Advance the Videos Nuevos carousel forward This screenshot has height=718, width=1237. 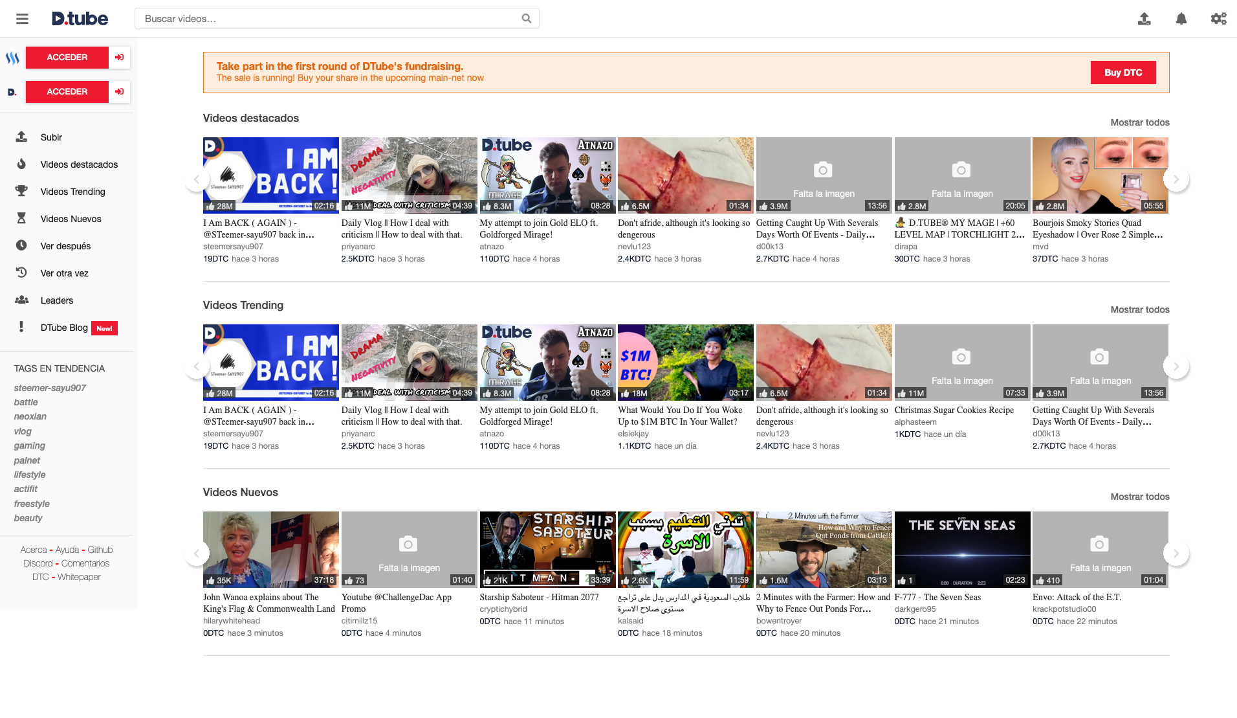1177,553
